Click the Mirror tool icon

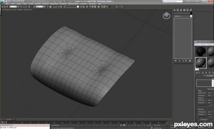point(81,7)
